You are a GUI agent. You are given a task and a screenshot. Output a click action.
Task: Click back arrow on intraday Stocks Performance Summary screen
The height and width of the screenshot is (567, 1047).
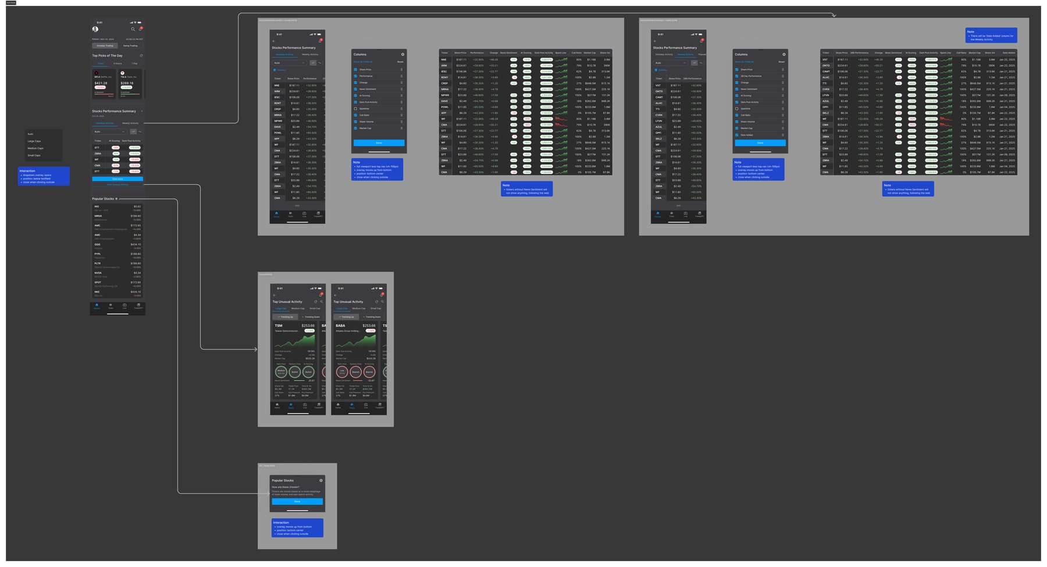point(273,41)
